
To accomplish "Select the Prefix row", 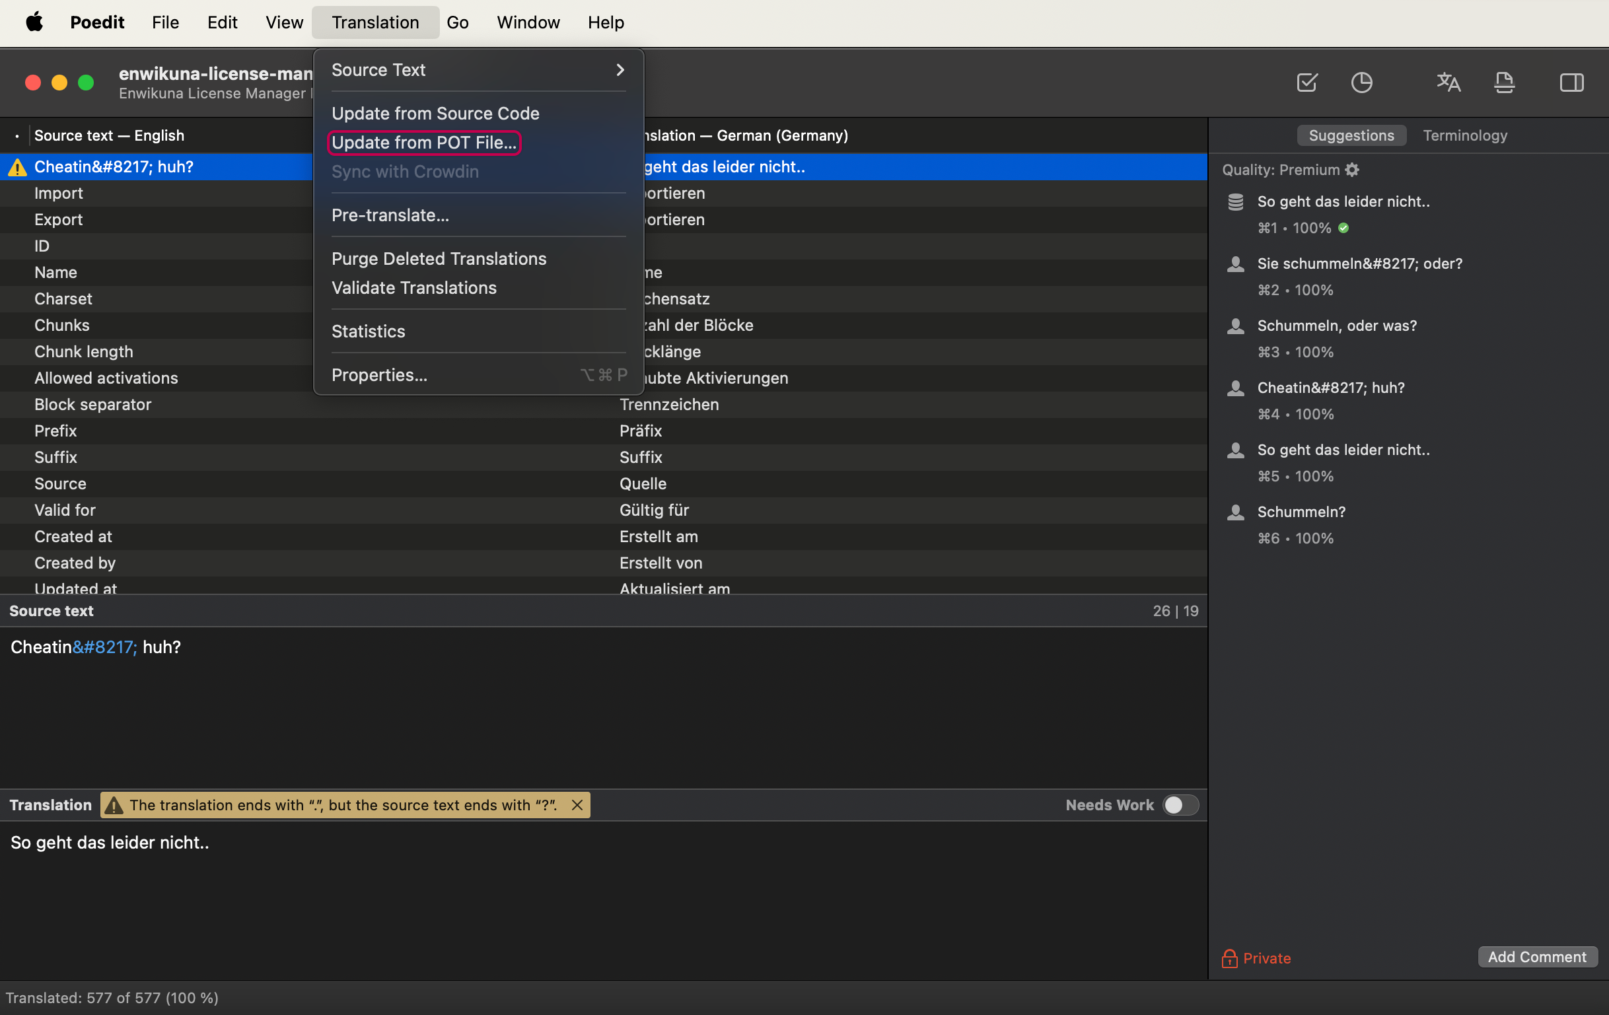I will pos(602,431).
